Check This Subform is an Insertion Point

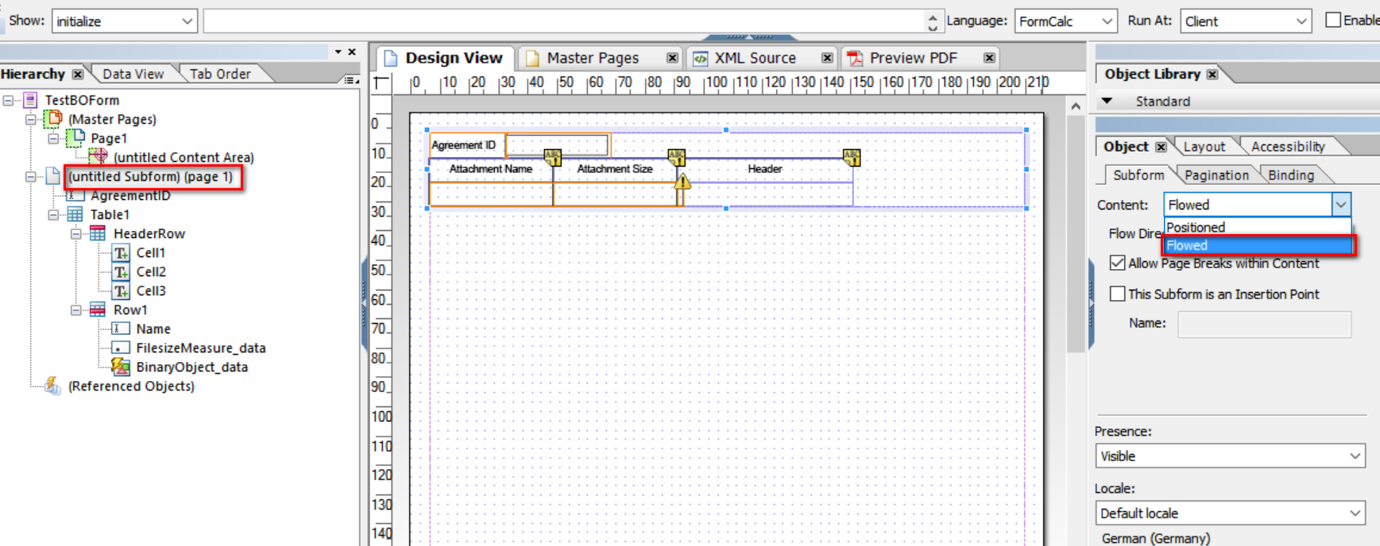point(1117,294)
